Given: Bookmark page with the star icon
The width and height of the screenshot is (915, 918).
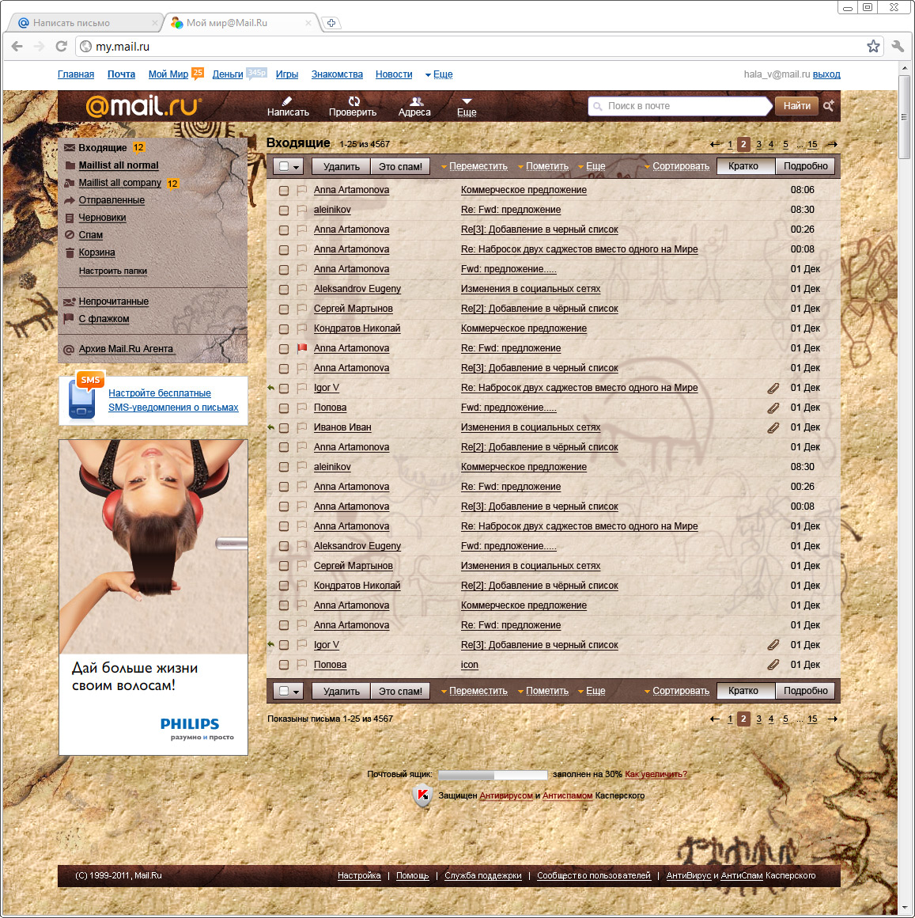Looking at the screenshot, I should (x=873, y=46).
